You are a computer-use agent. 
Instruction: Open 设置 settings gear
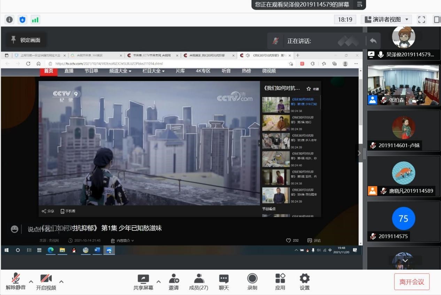[304, 281]
